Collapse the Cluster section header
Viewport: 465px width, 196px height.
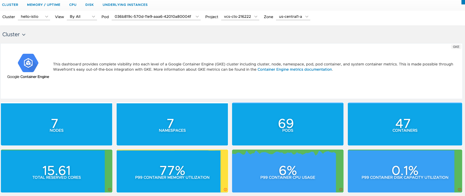click(14, 34)
